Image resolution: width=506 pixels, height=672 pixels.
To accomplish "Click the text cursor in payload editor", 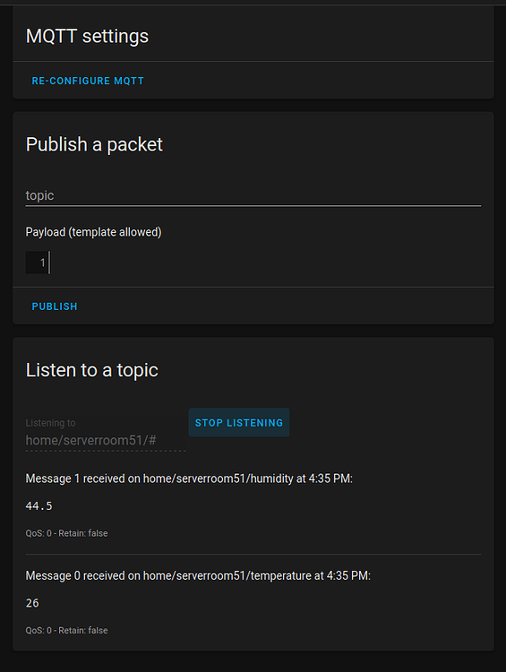I will (x=49, y=263).
